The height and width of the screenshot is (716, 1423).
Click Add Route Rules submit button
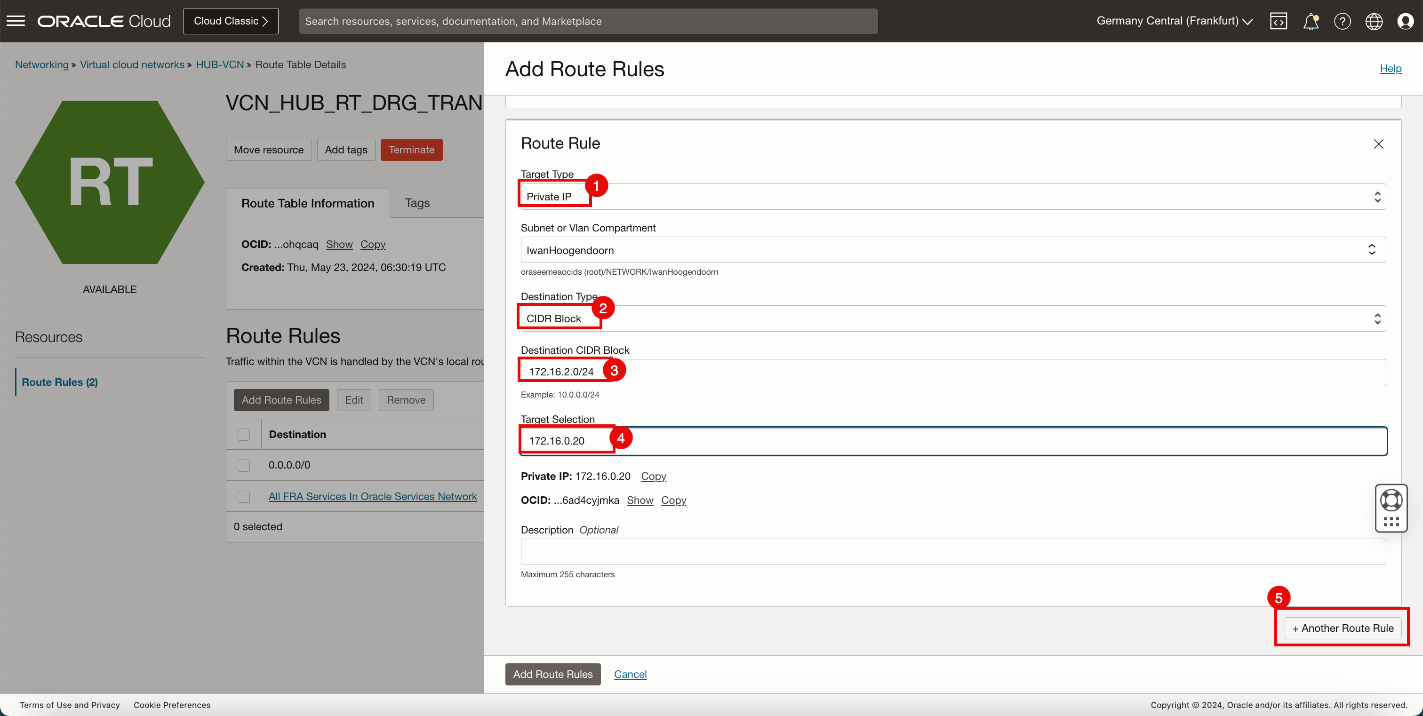552,674
